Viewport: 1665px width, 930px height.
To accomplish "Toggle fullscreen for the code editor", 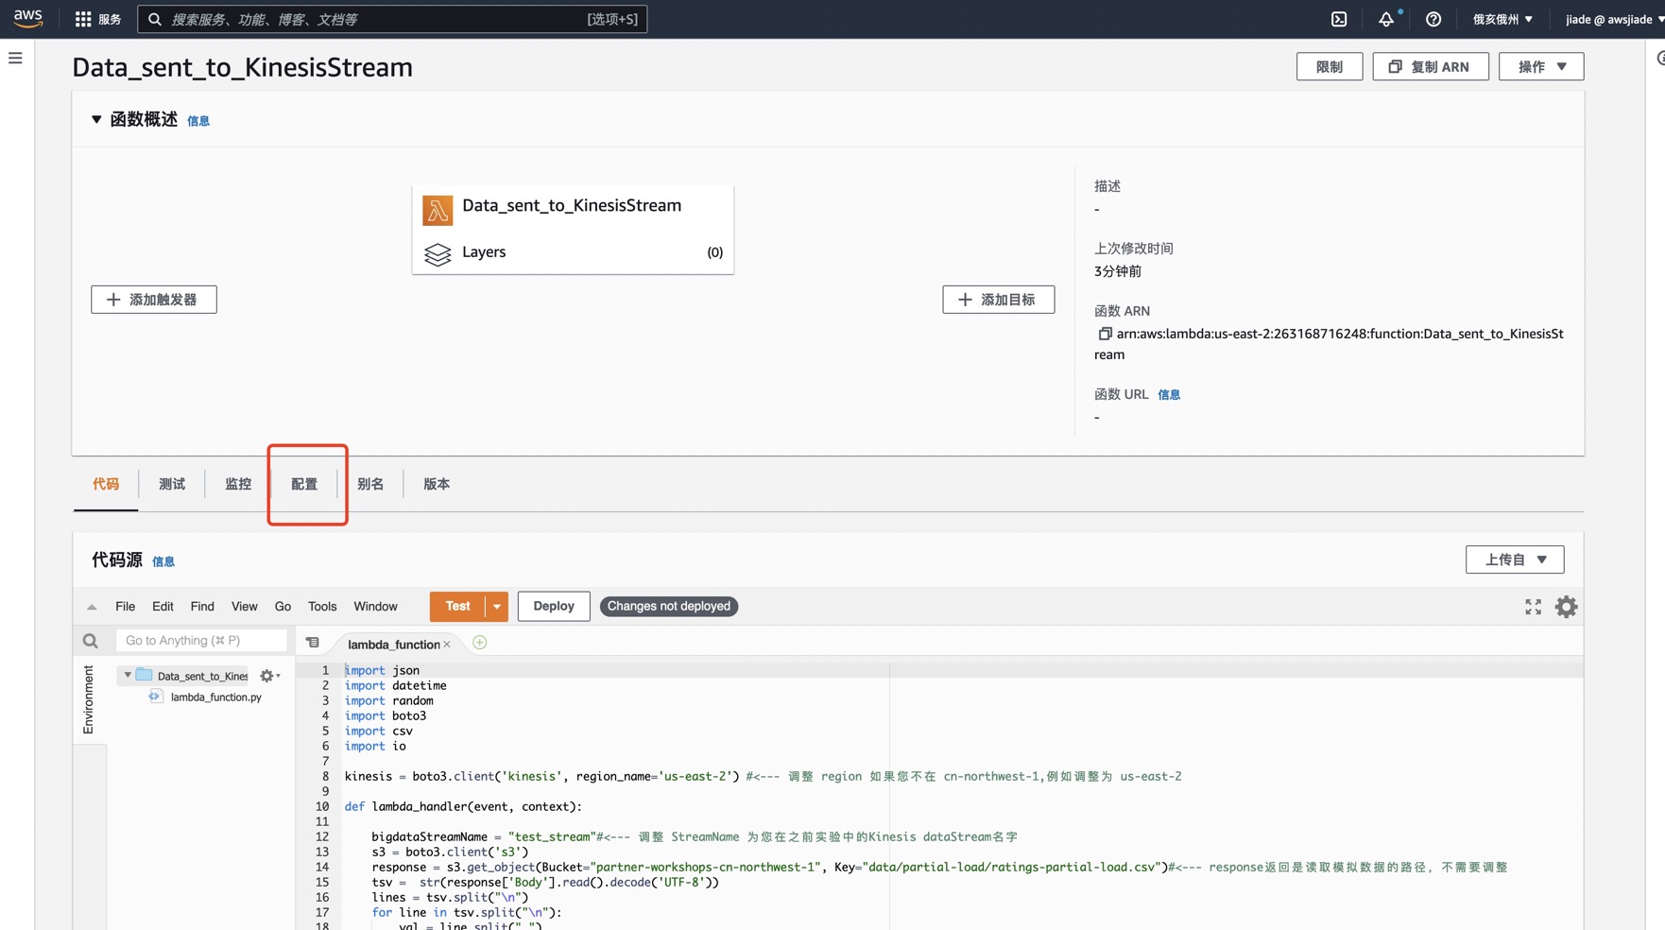I will coord(1533,607).
